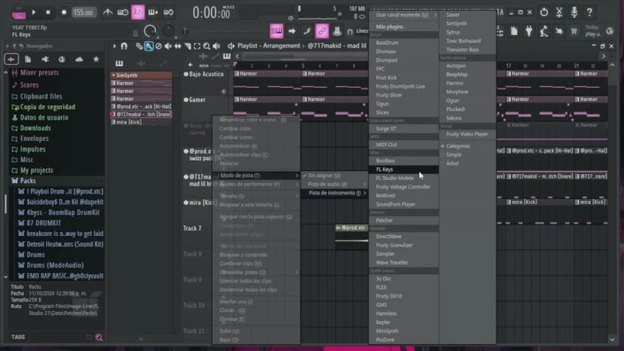Select the playlist Paint brush tool
624x351 pixels.
149,46
